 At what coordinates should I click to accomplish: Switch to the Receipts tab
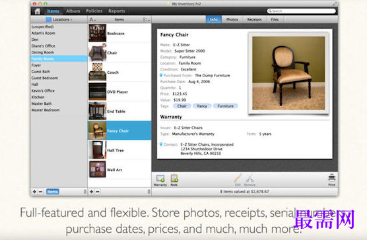click(254, 19)
